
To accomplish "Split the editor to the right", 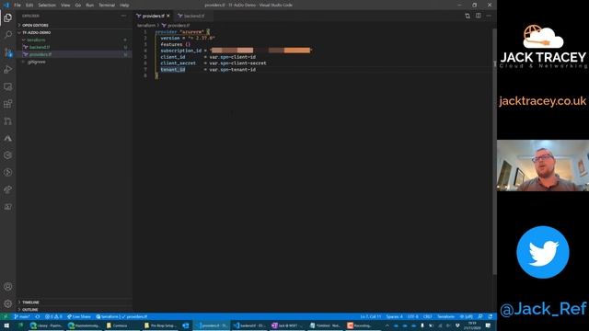I will [x=479, y=16].
